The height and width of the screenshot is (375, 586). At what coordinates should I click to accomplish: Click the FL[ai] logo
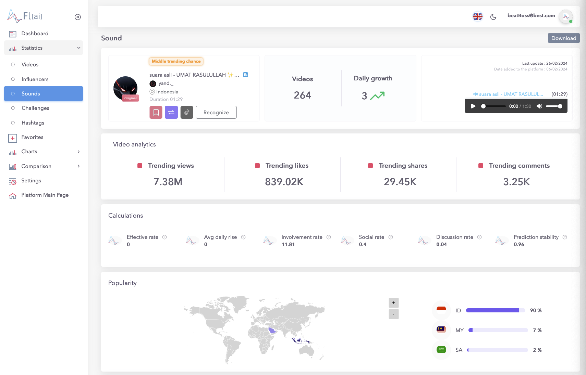[25, 16]
